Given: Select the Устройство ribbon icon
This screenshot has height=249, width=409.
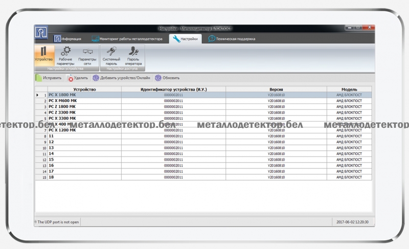Looking at the screenshot, I should click(x=43, y=55).
